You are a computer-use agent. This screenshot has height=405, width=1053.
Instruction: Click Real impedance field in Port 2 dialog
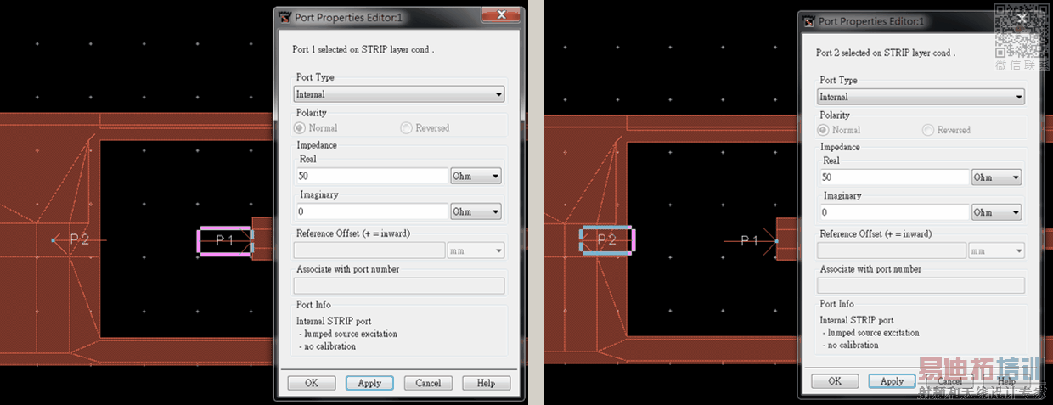894,177
